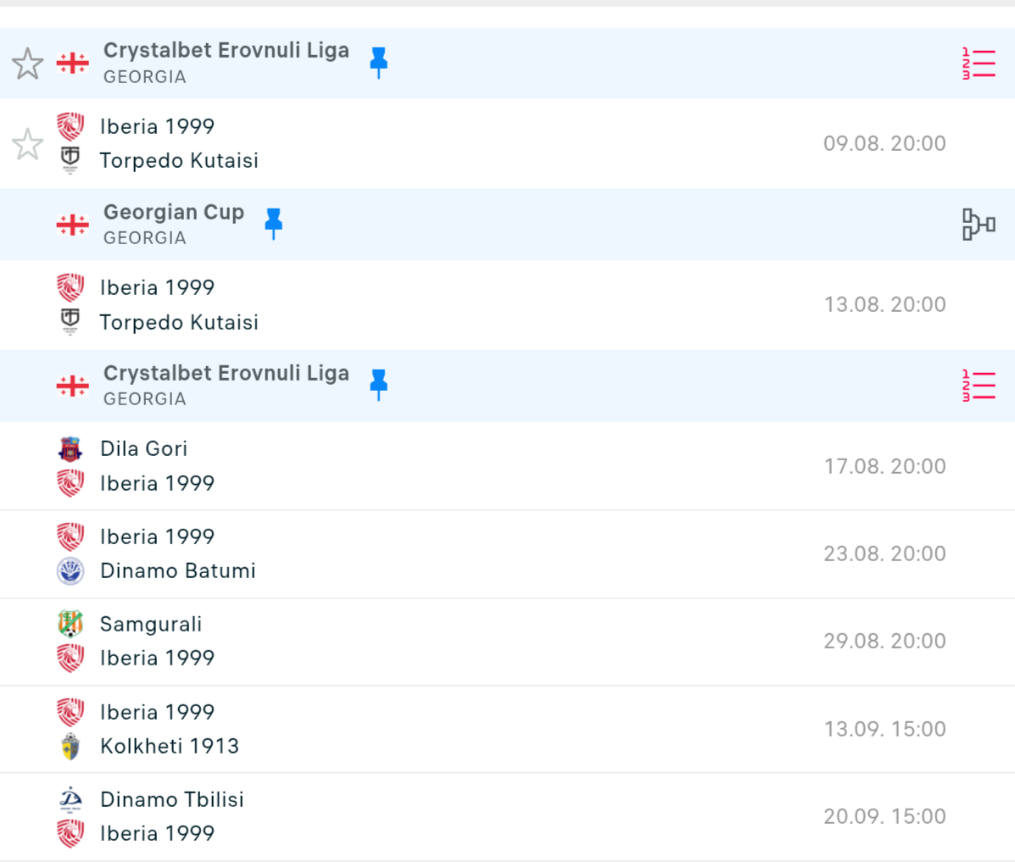Click pin icon on the first Crystalbet Erovnuli Liga header
This screenshot has height=862, width=1015.
pos(378,63)
